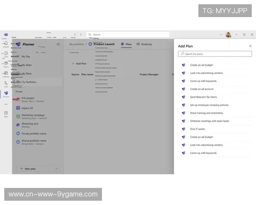Close the Add Plan panel
Screen dimensions: 256x205
pos(250,46)
